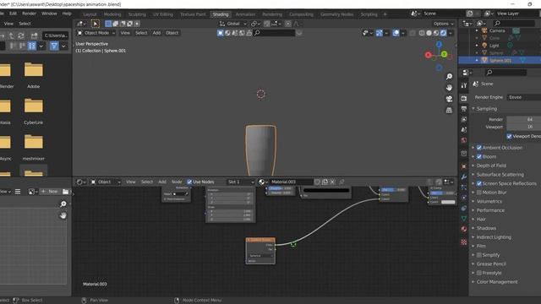
Task: Open the Object Data properties tab
Action: [x=464, y=219]
